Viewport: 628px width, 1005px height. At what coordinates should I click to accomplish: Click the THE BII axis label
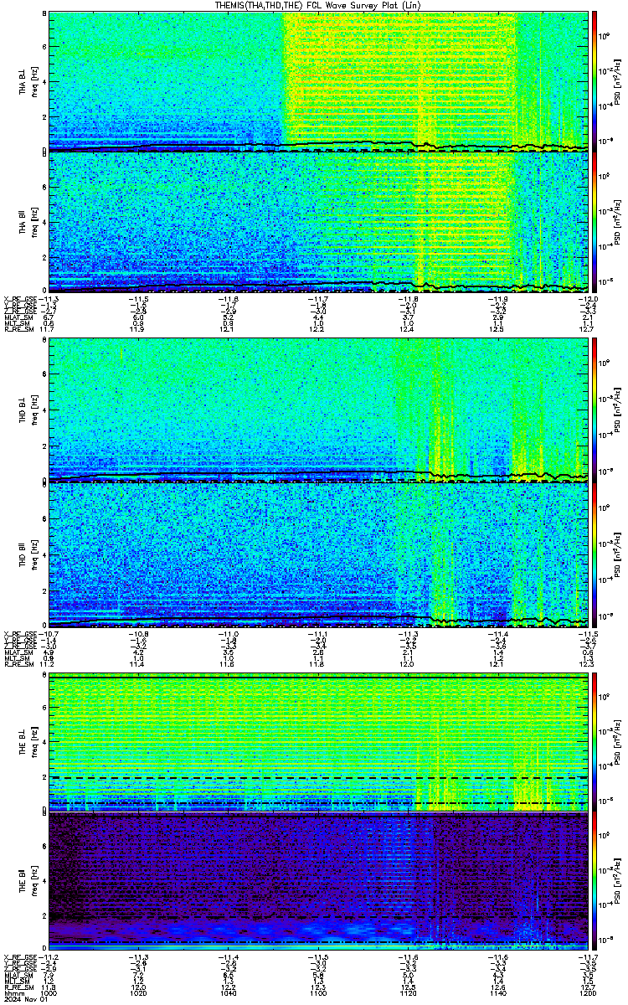(23, 882)
